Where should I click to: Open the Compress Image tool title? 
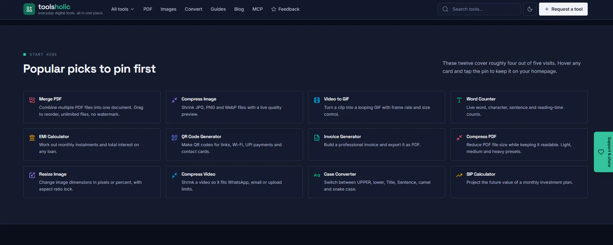[199, 99]
